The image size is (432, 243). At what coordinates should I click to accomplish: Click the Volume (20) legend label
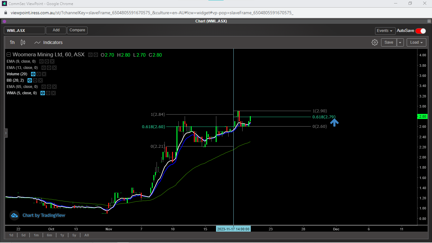17,74
